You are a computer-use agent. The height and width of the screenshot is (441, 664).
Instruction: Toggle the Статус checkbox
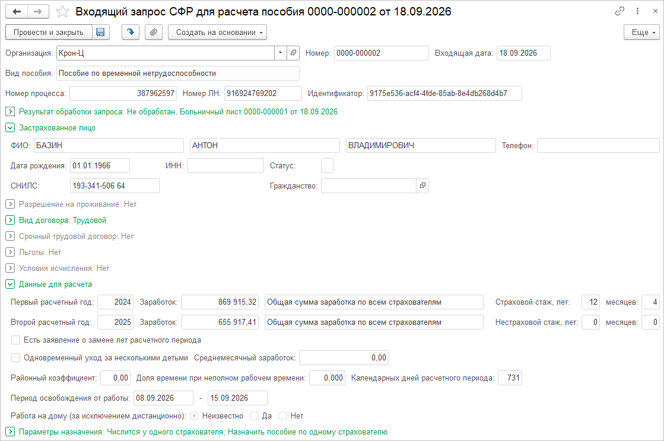(328, 166)
